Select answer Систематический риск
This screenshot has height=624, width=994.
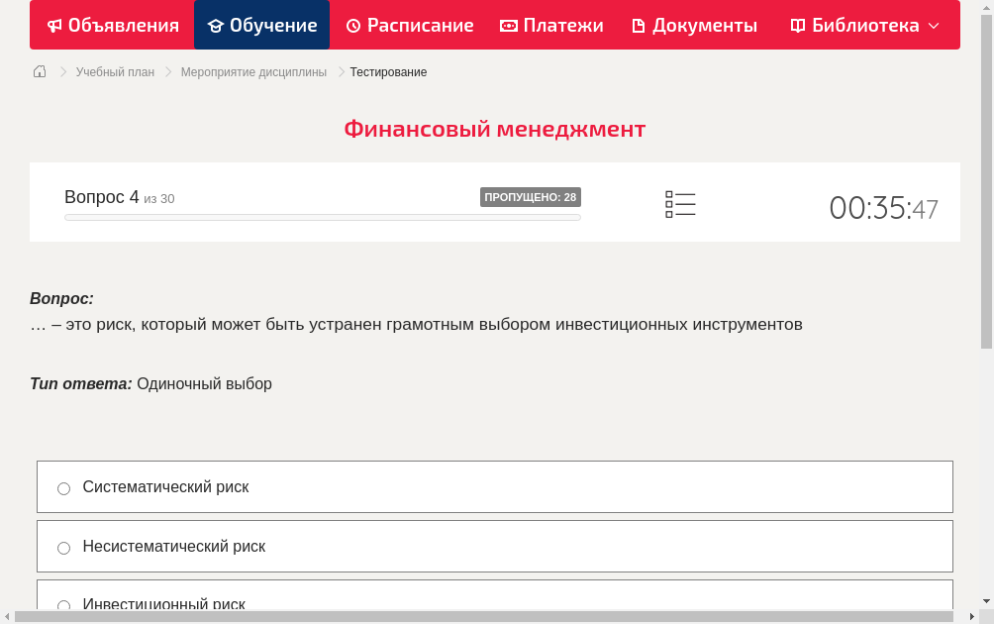pos(63,487)
